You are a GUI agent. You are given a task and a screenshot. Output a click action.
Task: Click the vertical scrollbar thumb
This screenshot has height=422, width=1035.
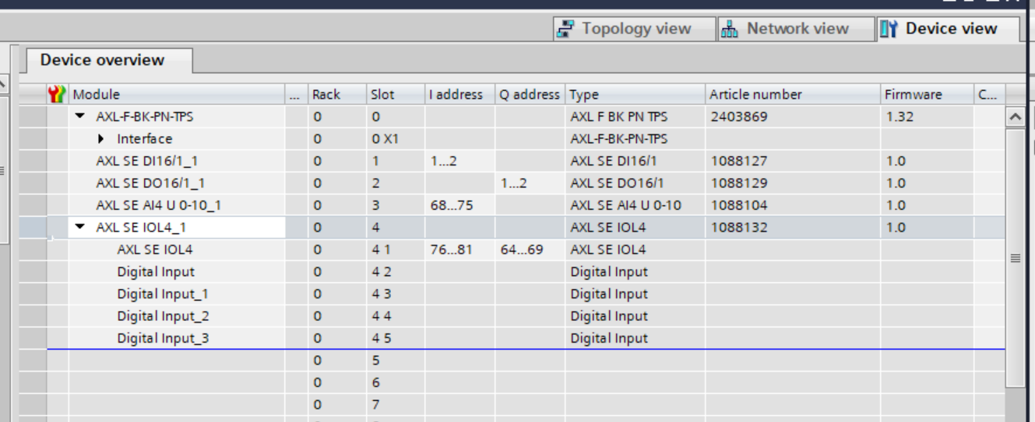tap(1015, 257)
